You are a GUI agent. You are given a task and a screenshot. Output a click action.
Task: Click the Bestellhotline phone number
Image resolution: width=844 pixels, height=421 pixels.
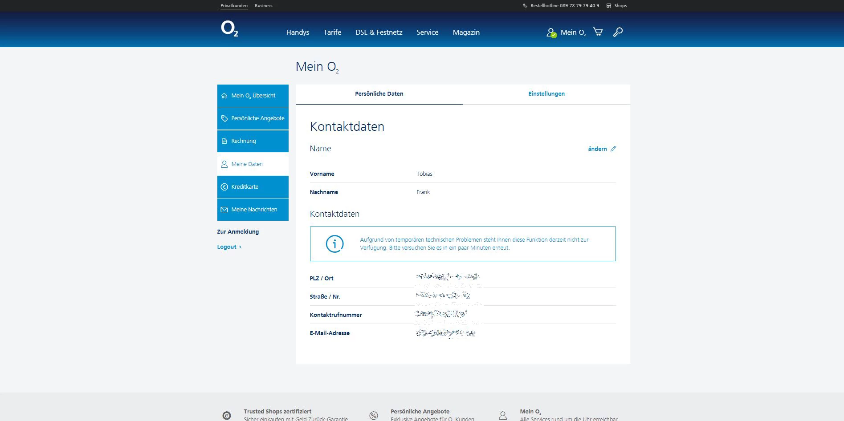coord(565,6)
